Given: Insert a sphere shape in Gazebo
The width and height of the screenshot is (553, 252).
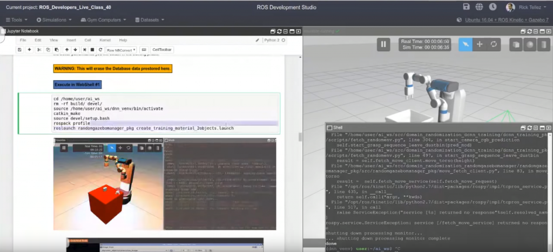Looking at the screenshot, I should coord(530,45).
